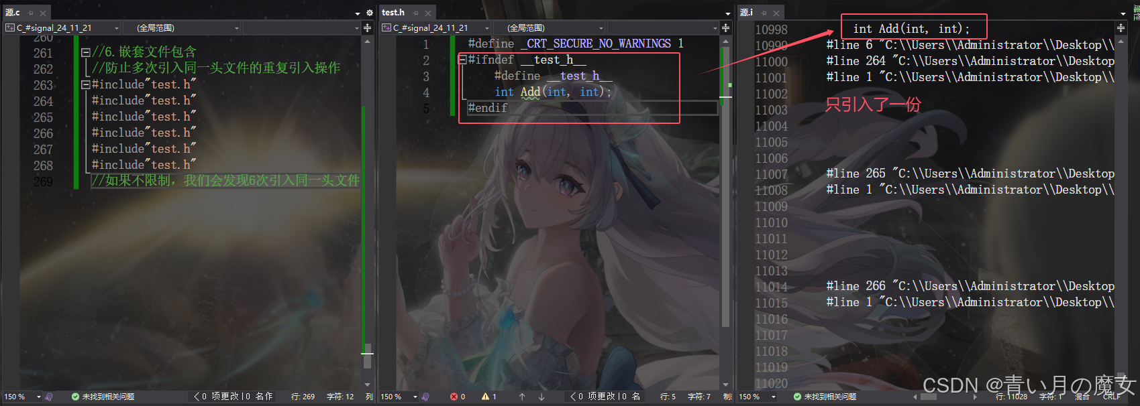Open project dropdown C_#signal_24_11_21 in 源.c pane
Image resolution: width=1140 pixels, height=406 pixels.
pos(62,27)
